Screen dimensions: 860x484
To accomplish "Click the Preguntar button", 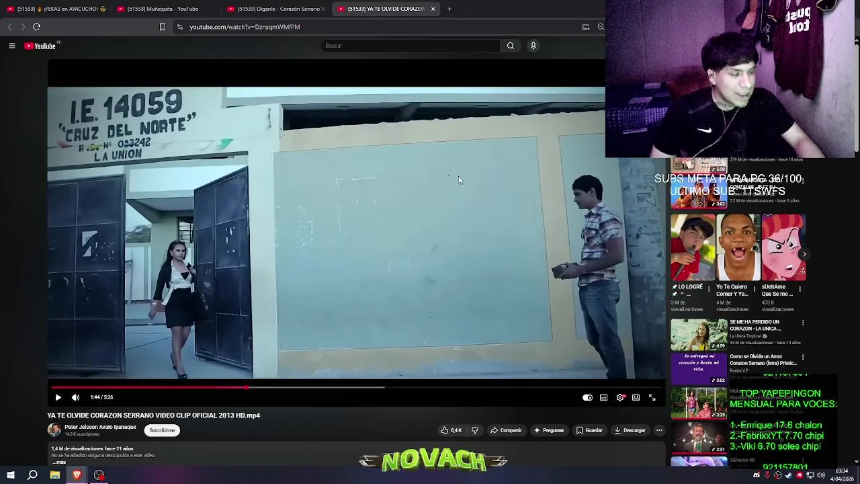I will [549, 430].
